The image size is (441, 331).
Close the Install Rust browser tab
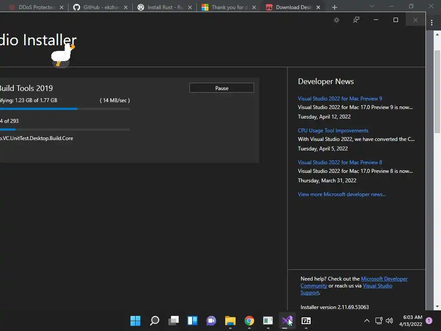point(190,7)
